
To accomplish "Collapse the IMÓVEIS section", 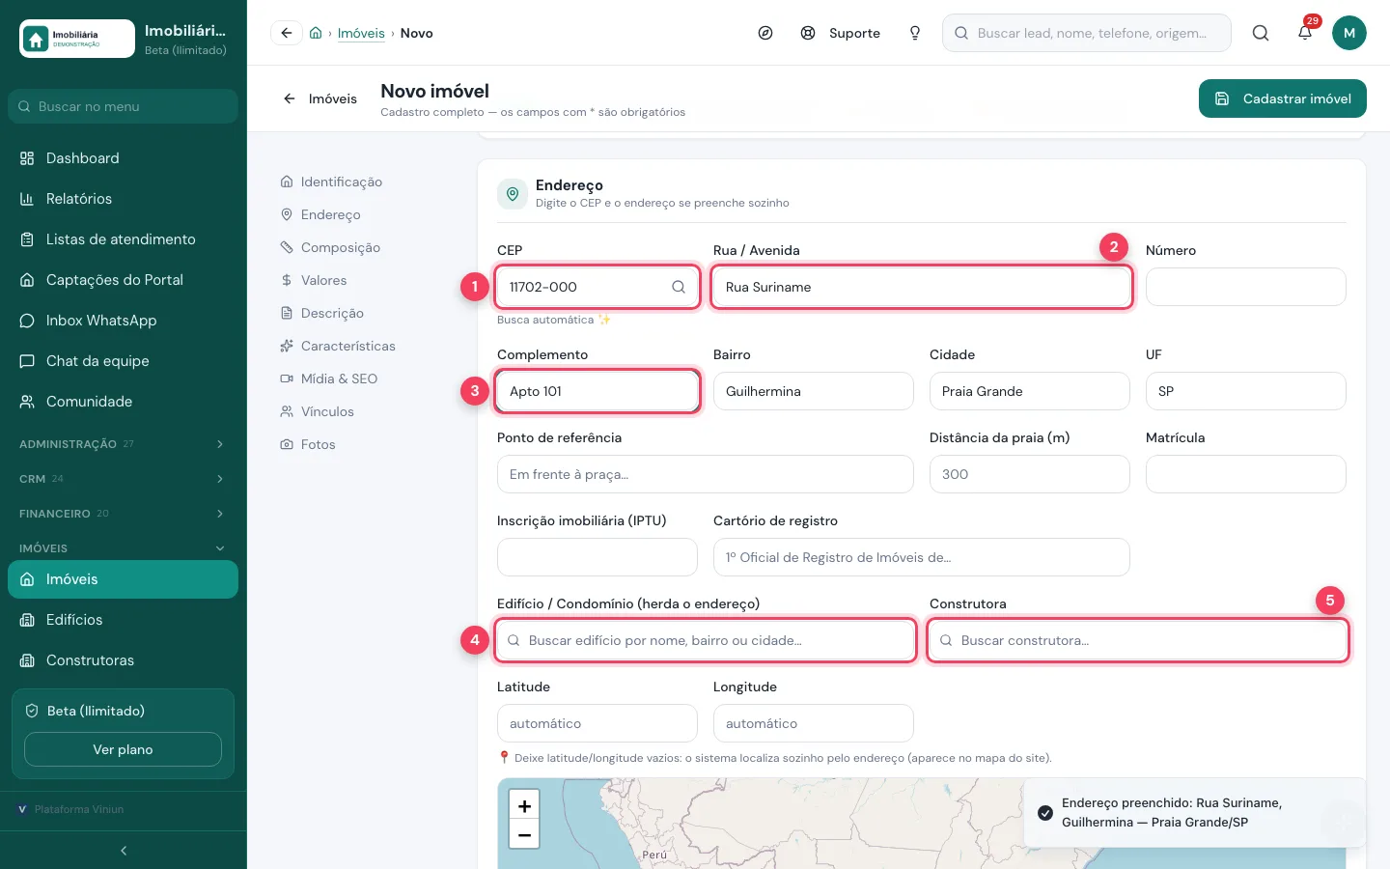I will tap(123, 548).
